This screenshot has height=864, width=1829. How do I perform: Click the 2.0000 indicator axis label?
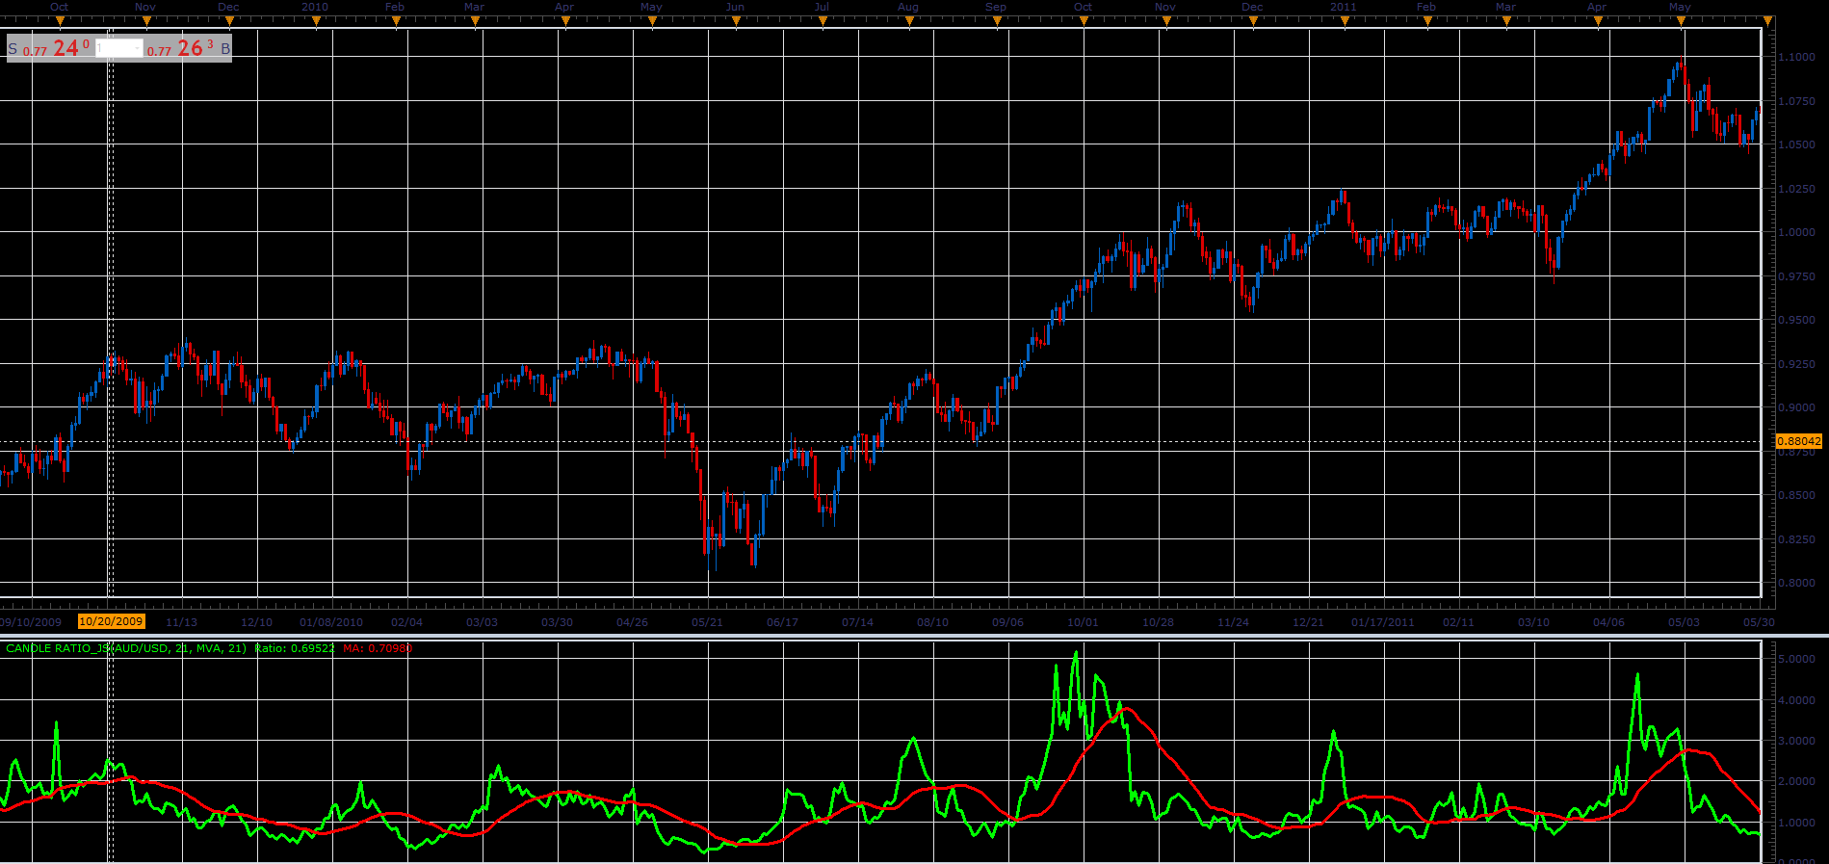click(1797, 782)
